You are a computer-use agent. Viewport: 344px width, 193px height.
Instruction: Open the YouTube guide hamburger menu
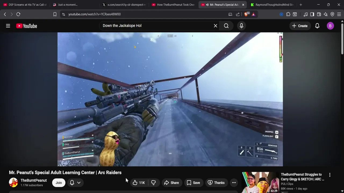[8, 26]
